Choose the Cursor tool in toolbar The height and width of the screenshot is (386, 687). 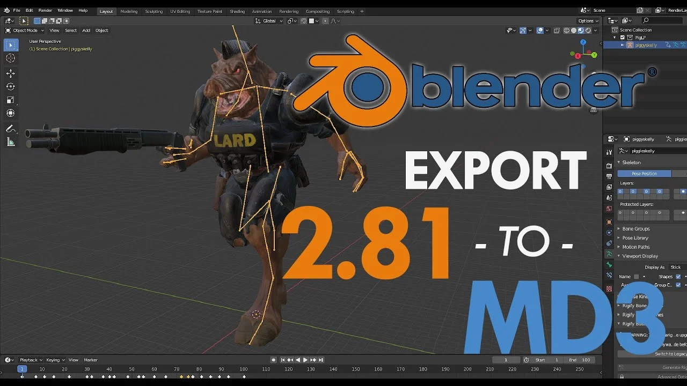[x=10, y=58]
